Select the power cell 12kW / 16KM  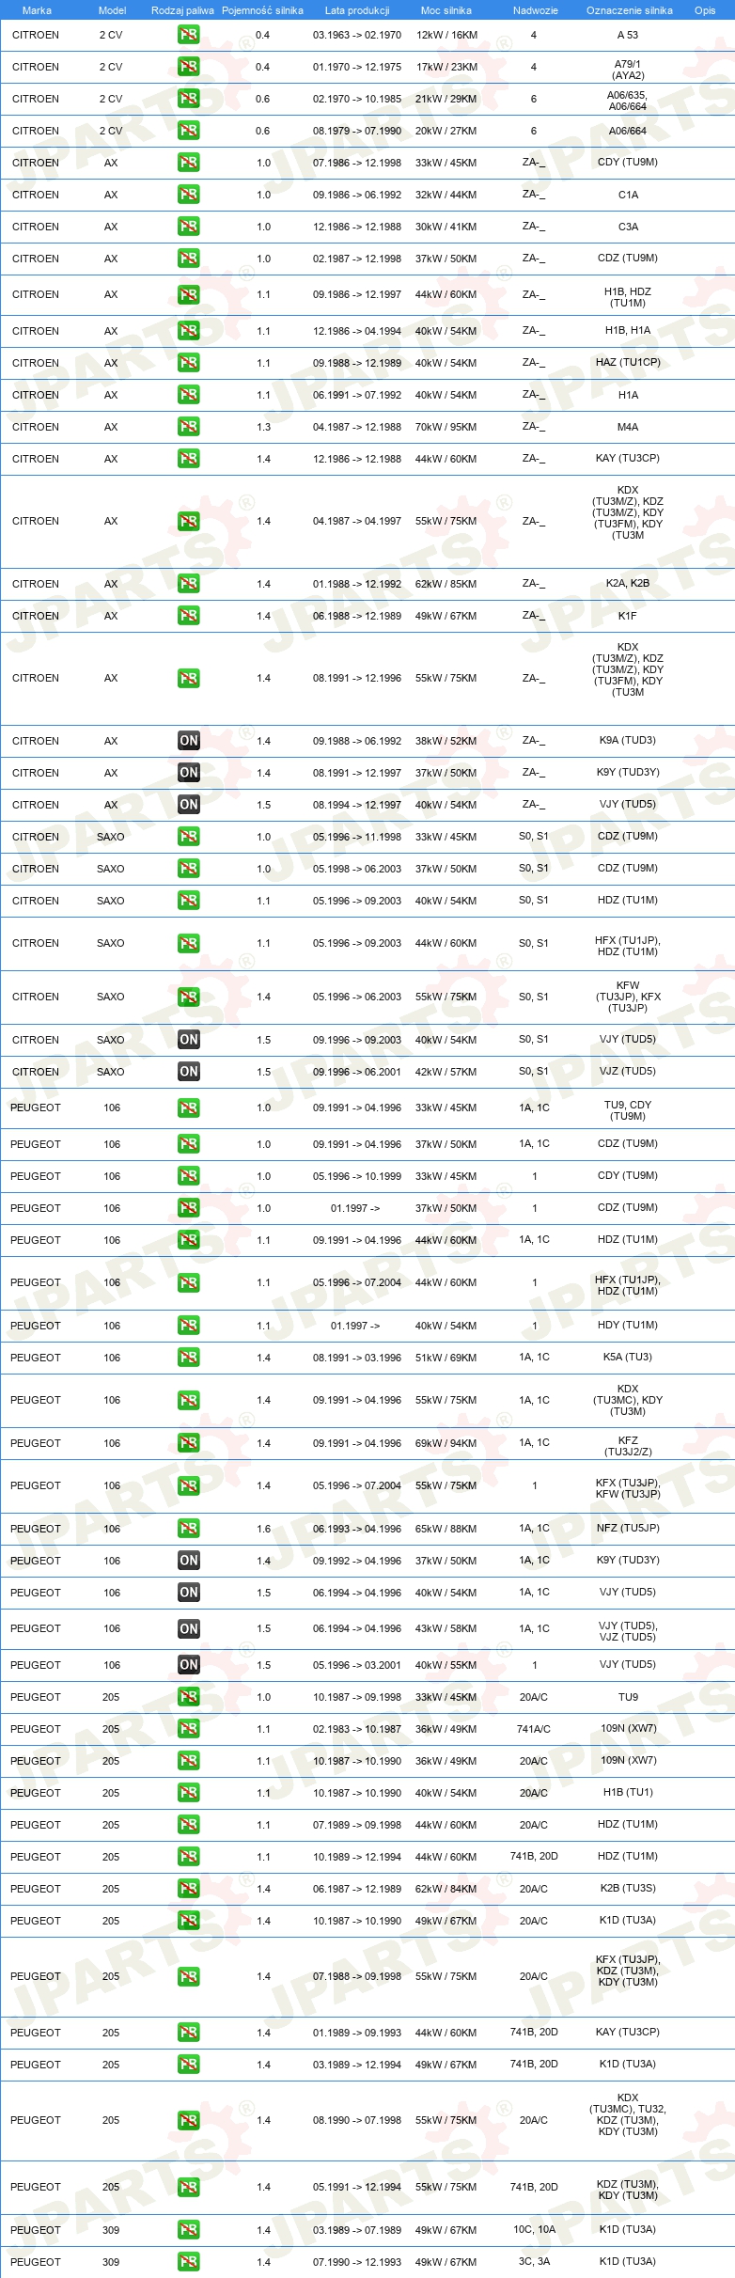(446, 35)
